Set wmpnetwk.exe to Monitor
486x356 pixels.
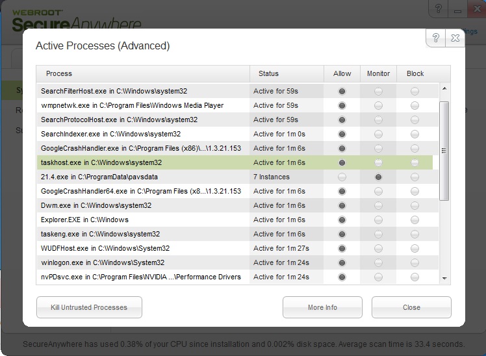point(378,106)
